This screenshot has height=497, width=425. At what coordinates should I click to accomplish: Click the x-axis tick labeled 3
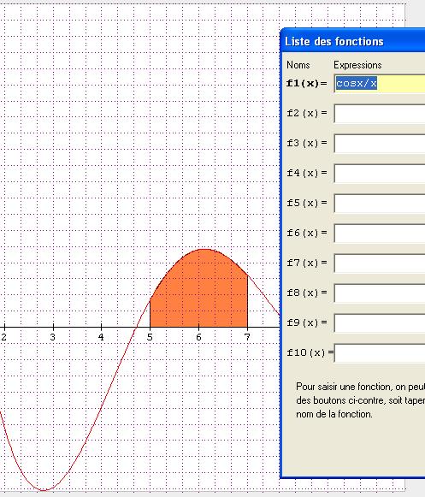pyautogui.click(x=53, y=337)
